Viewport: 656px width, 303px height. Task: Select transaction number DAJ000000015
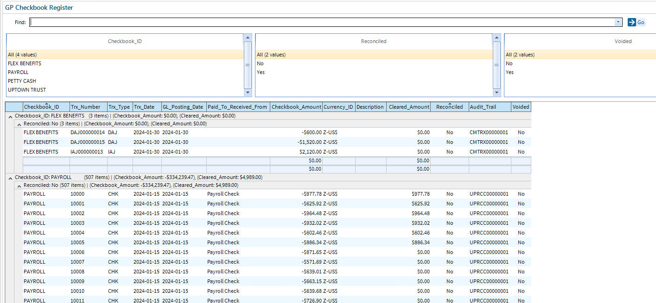tap(88, 142)
